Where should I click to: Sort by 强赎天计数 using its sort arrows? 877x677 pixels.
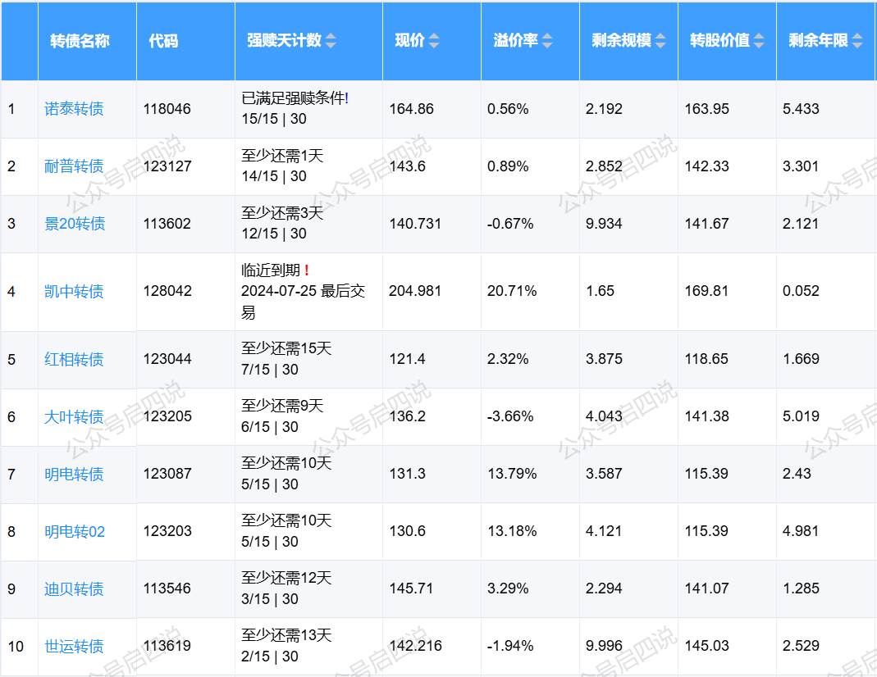click(x=330, y=41)
